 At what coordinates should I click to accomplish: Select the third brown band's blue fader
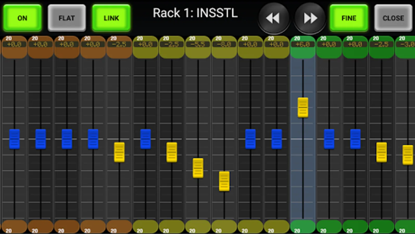coord(67,139)
